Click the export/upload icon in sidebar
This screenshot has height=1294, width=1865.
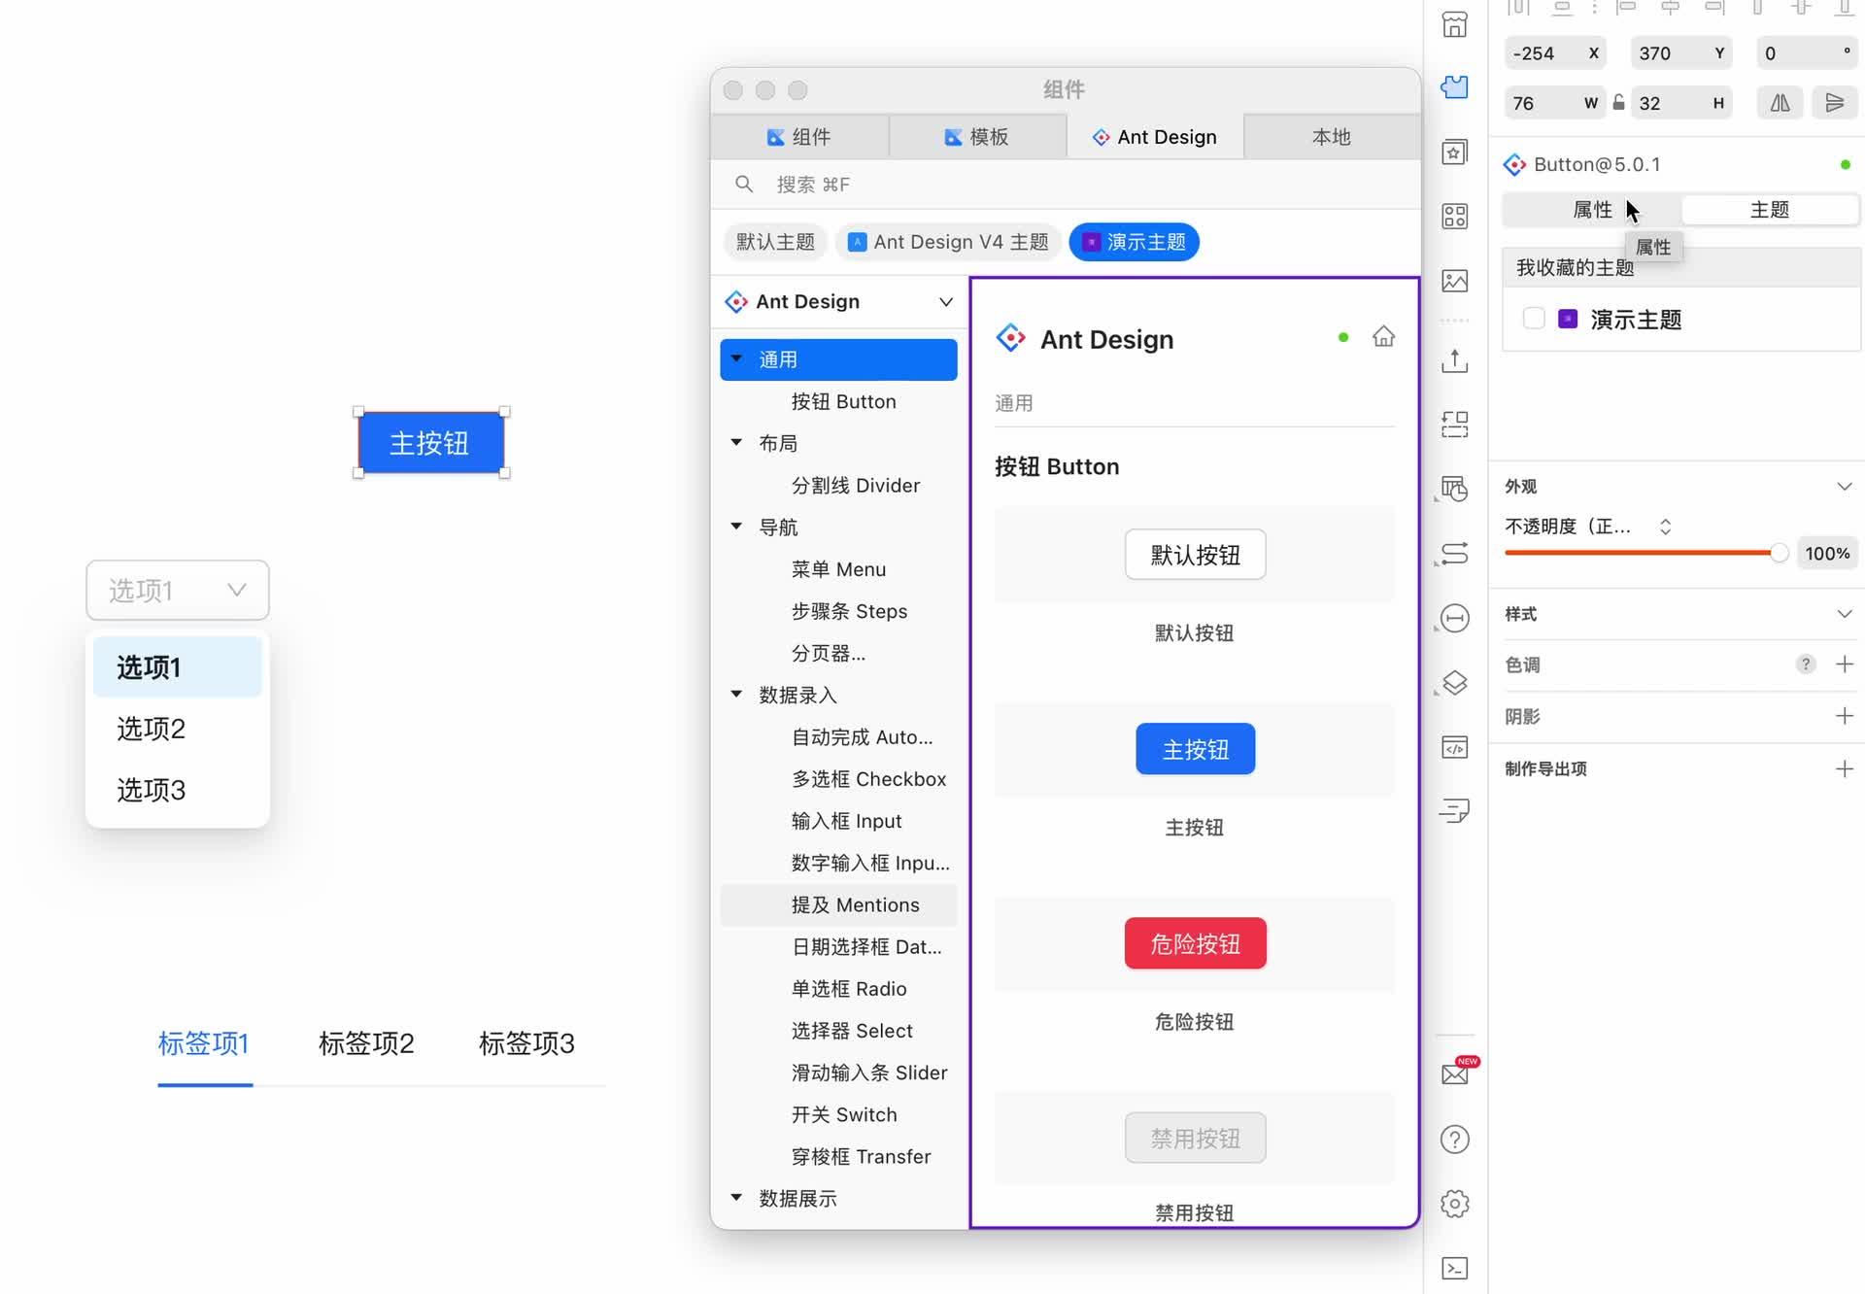tap(1454, 360)
